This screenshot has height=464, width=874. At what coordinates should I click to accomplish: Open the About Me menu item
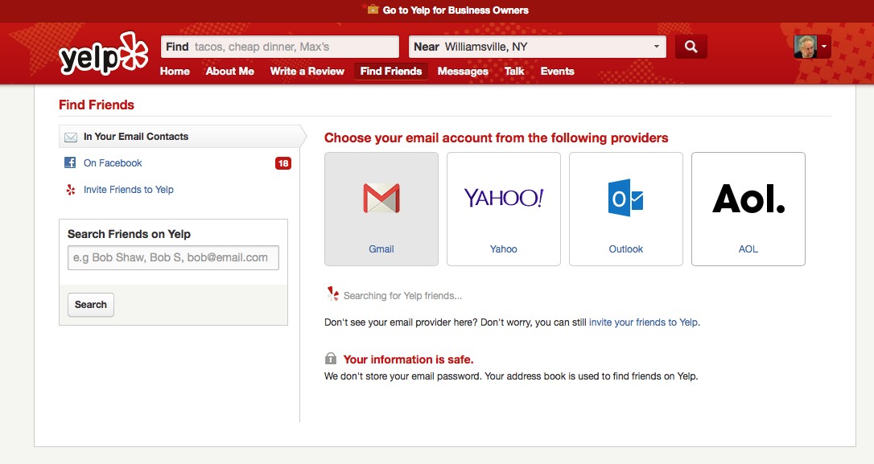[229, 72]
